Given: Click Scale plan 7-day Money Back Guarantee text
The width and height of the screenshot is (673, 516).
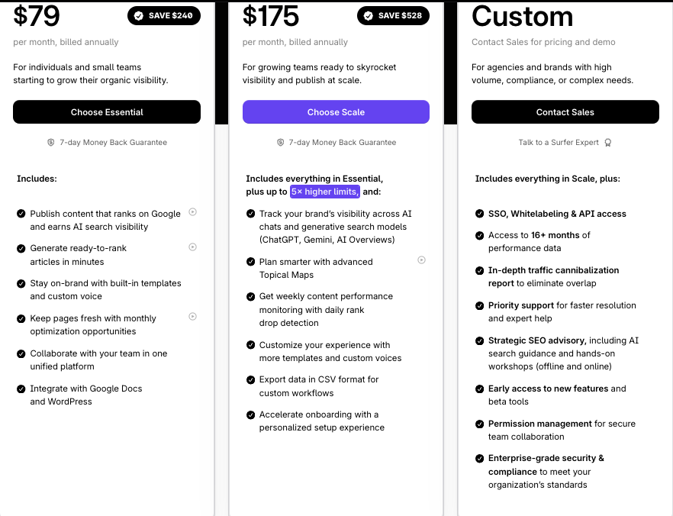Looking at the screenshot, I should coord(343,143).
